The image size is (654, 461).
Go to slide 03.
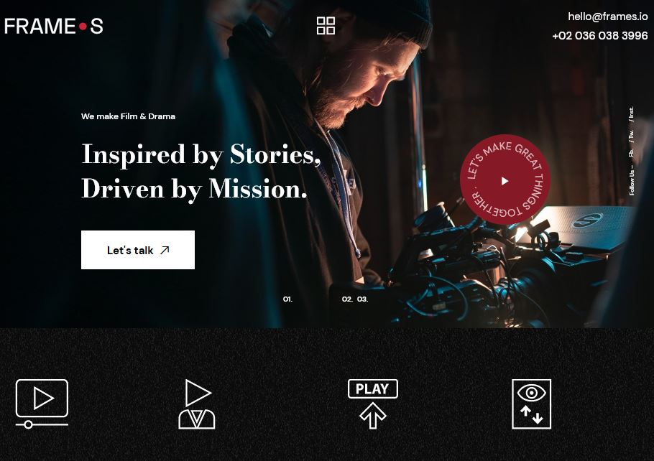pos(363,299)
